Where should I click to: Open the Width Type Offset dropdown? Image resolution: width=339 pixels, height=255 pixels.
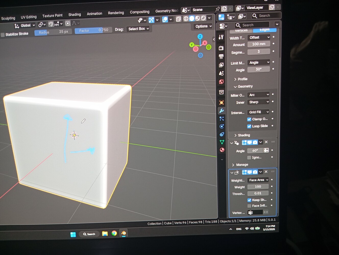coord(259,37)
